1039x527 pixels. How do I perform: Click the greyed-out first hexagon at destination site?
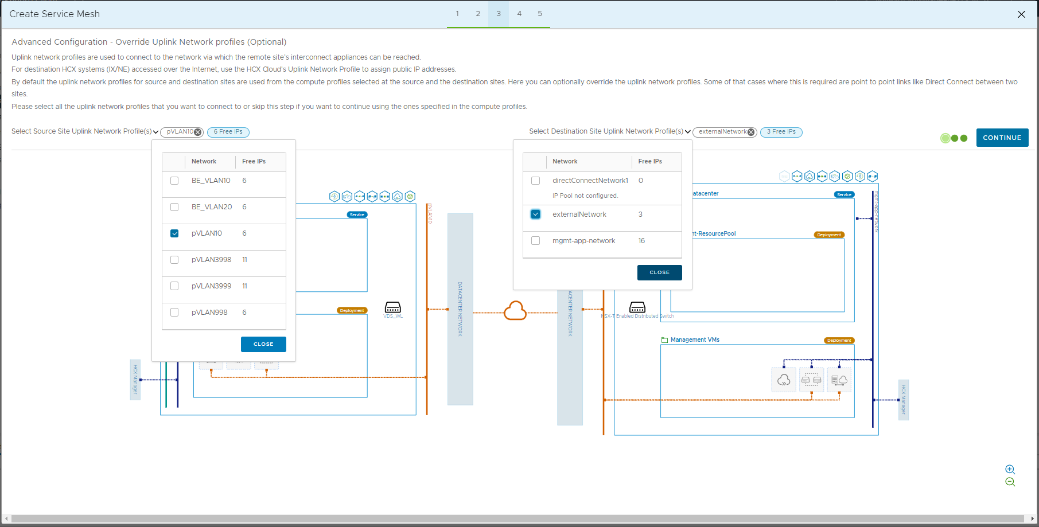784,176
